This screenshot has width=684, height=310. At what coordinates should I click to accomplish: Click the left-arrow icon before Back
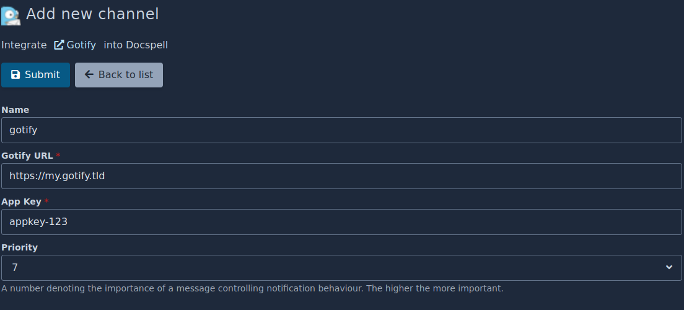pos(89,75)
